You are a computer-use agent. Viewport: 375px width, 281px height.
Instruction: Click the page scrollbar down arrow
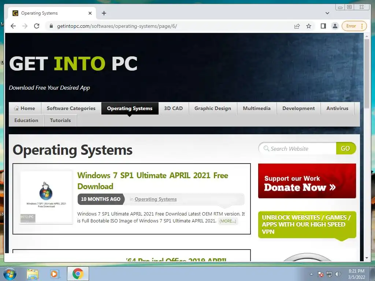pos(367,258)
